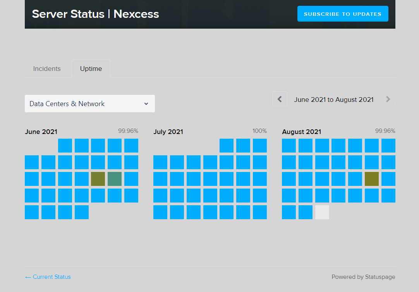Viewport: 419px width, 292px height.
Task: Click the olive outage square in August 2021
Action: tap(372, 179)
